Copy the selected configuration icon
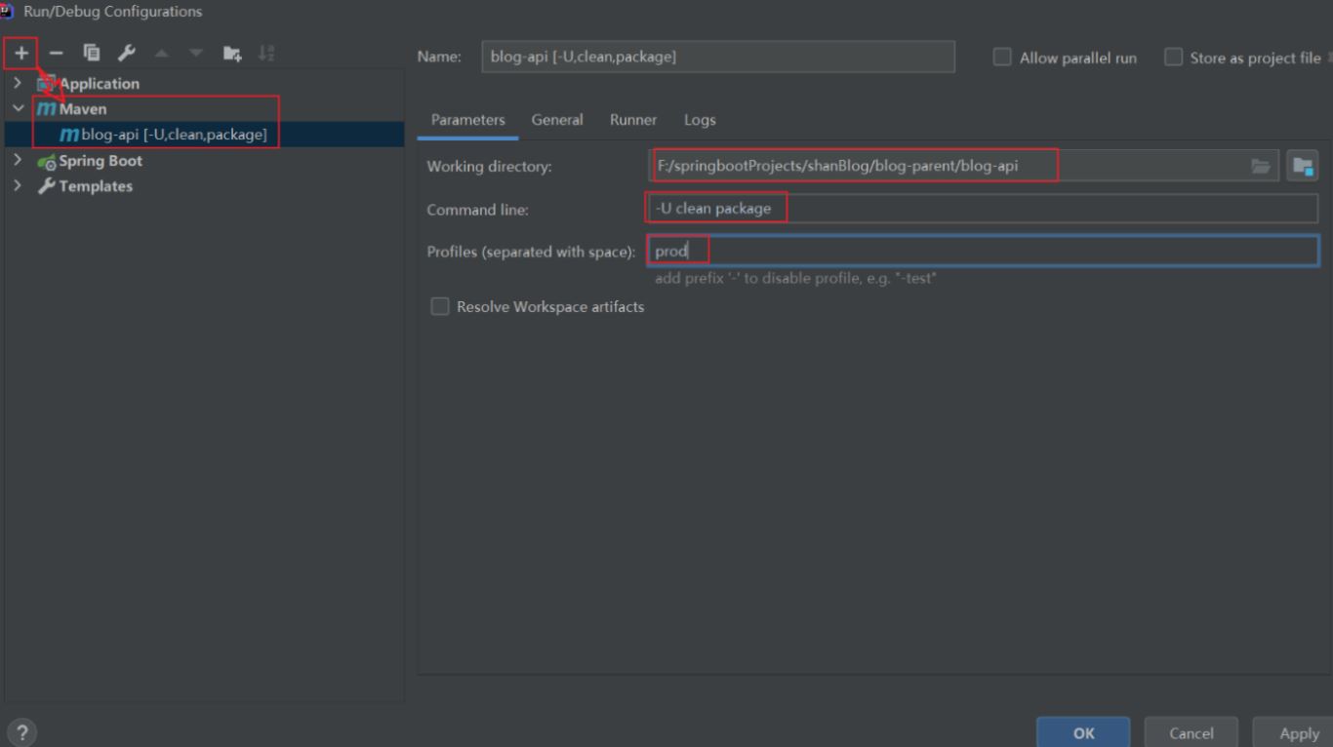The image size is (1333, 747). point(91,54)
